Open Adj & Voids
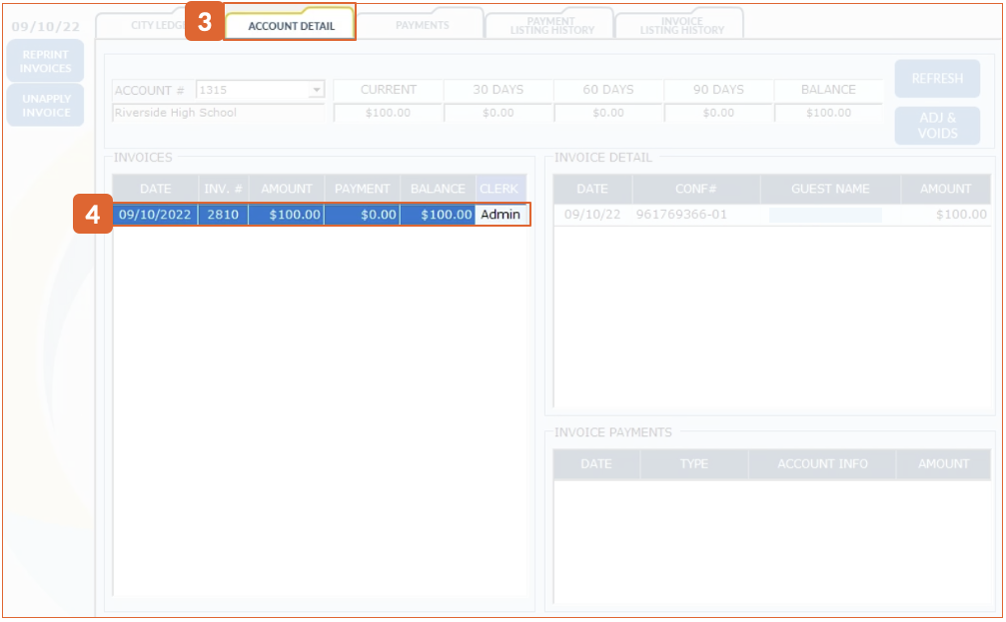Image resolution: width=1006 pixels, height=622 pixels. tap(936, 126)
